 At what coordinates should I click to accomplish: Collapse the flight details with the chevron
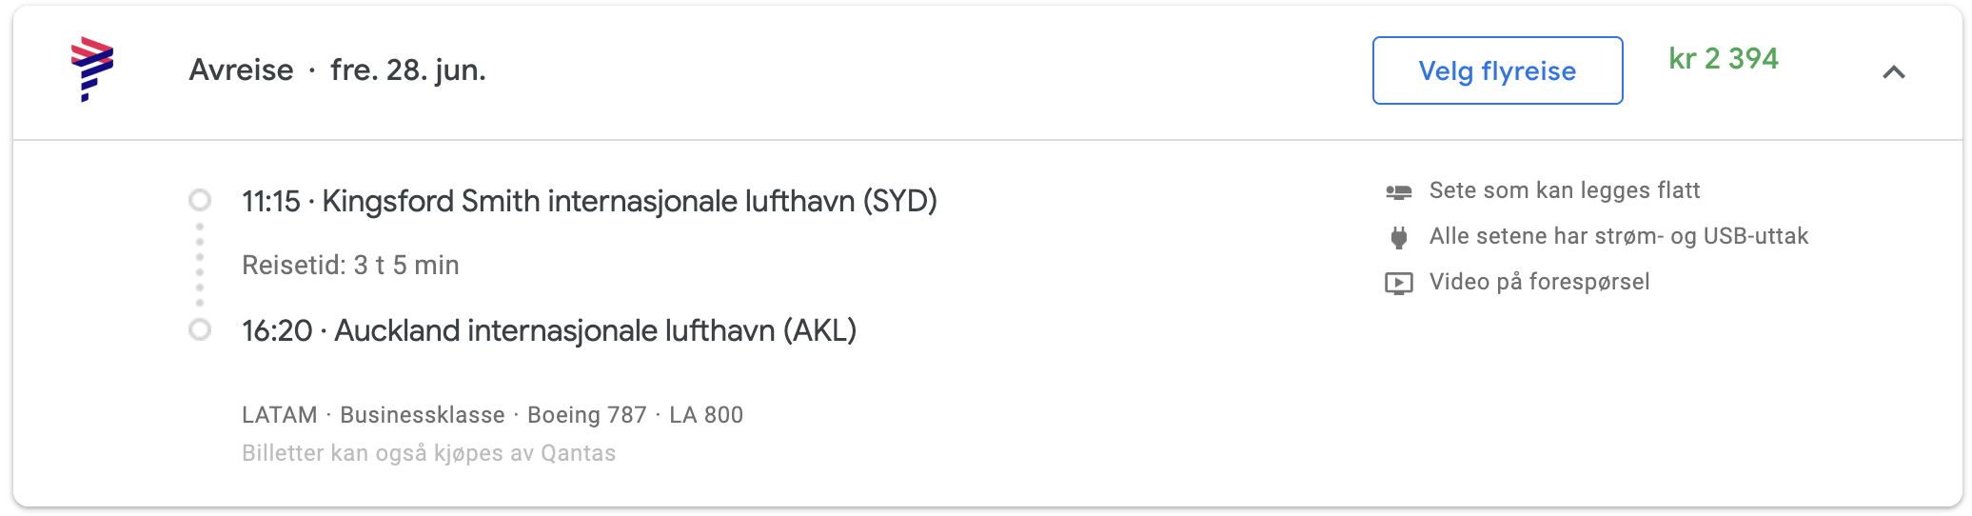coord(1893,72)
